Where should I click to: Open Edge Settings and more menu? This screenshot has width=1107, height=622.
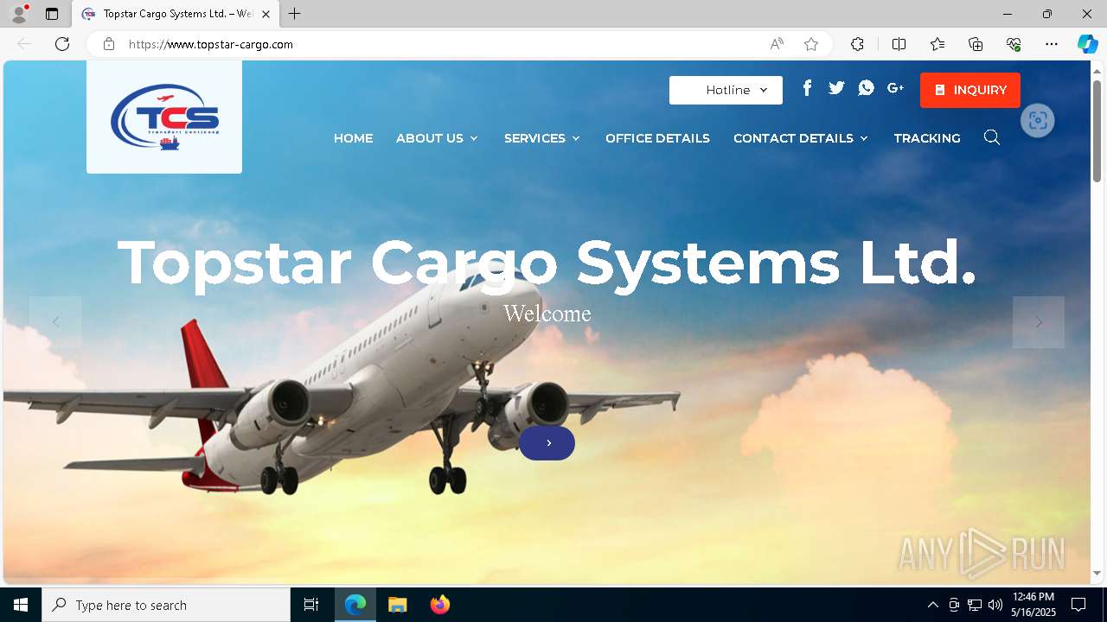coord(1052,44)
